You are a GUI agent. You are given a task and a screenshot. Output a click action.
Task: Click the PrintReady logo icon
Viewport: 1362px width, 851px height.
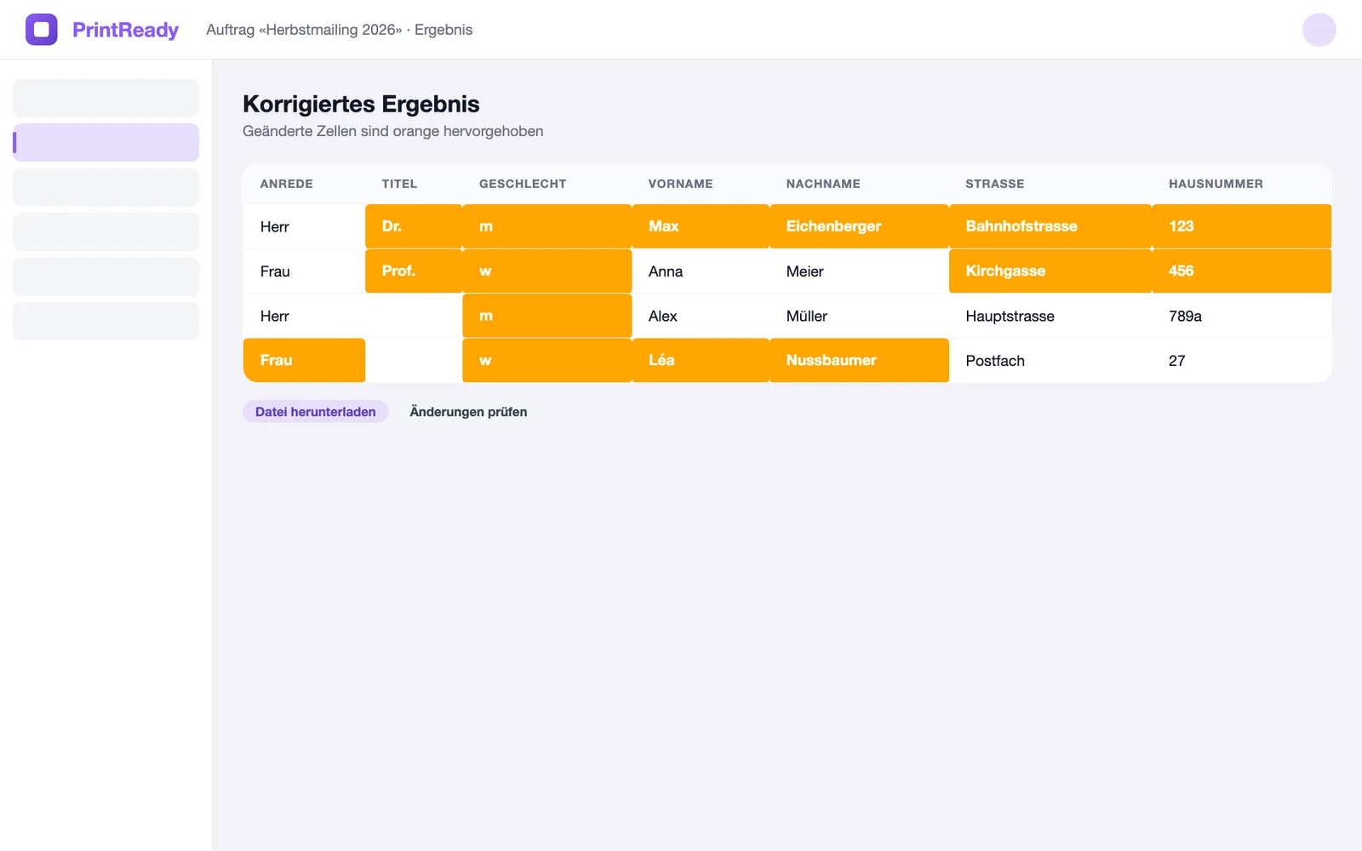click(x=41, y=30)
